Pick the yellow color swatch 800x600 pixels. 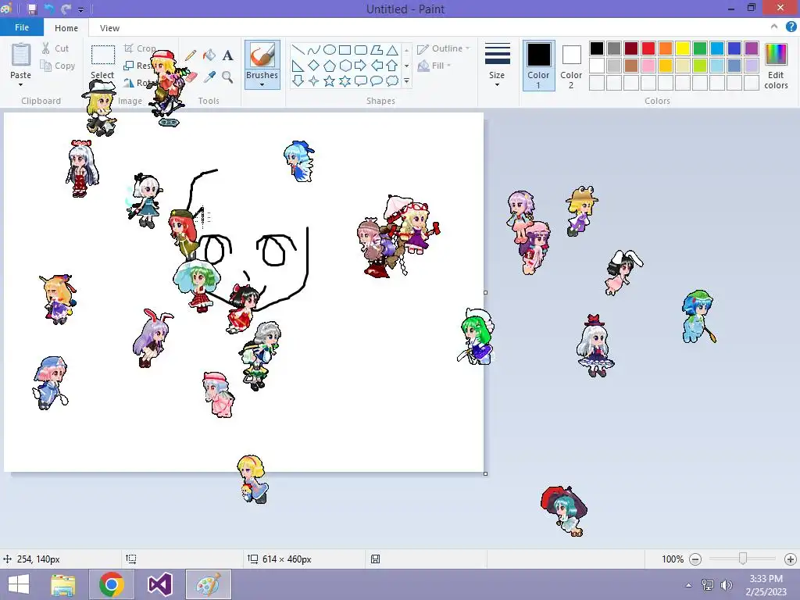[683, 48]
